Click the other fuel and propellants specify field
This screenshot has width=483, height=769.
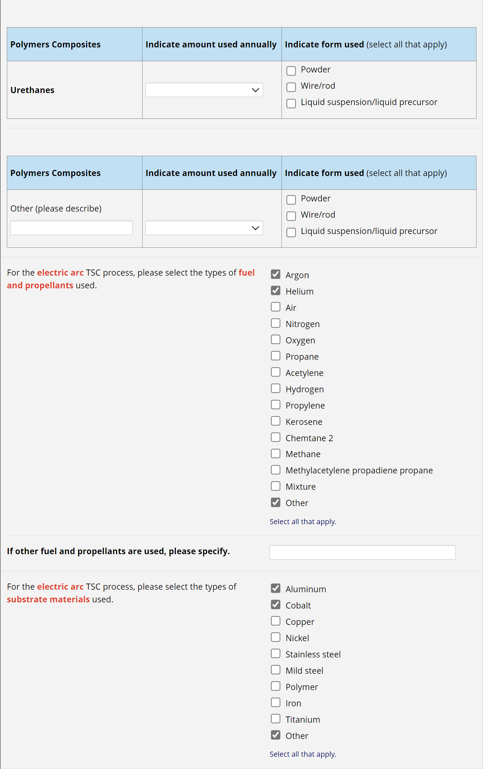[362, 552]
